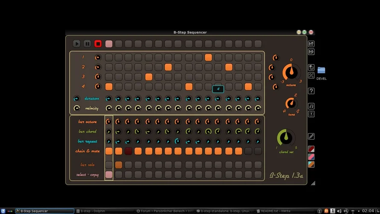Click the exclamation mark panic icon

coord(311,114)
